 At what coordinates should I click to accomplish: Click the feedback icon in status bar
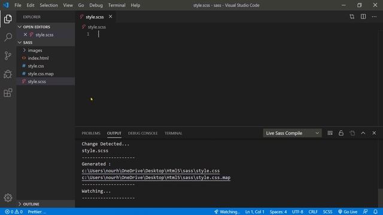pos(365,211)
